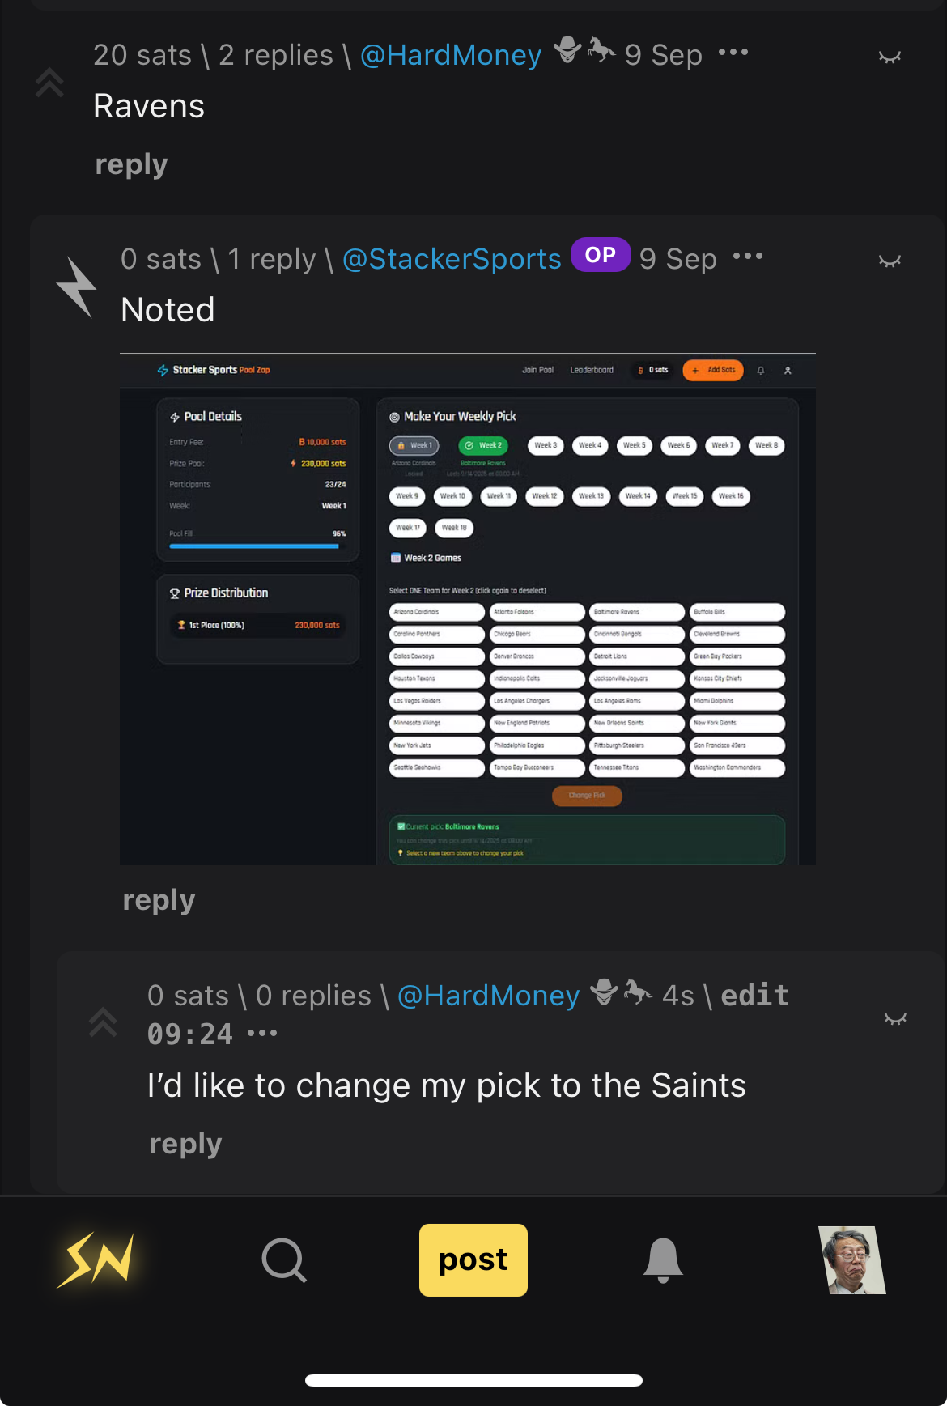This screenshot has height=1406, width=947.
Task: Open the search magnifier icon
Action: point(284,1260)
